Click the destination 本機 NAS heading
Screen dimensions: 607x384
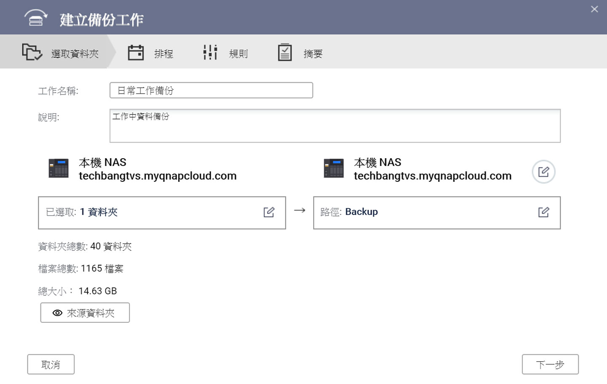(x=378, y=162)
